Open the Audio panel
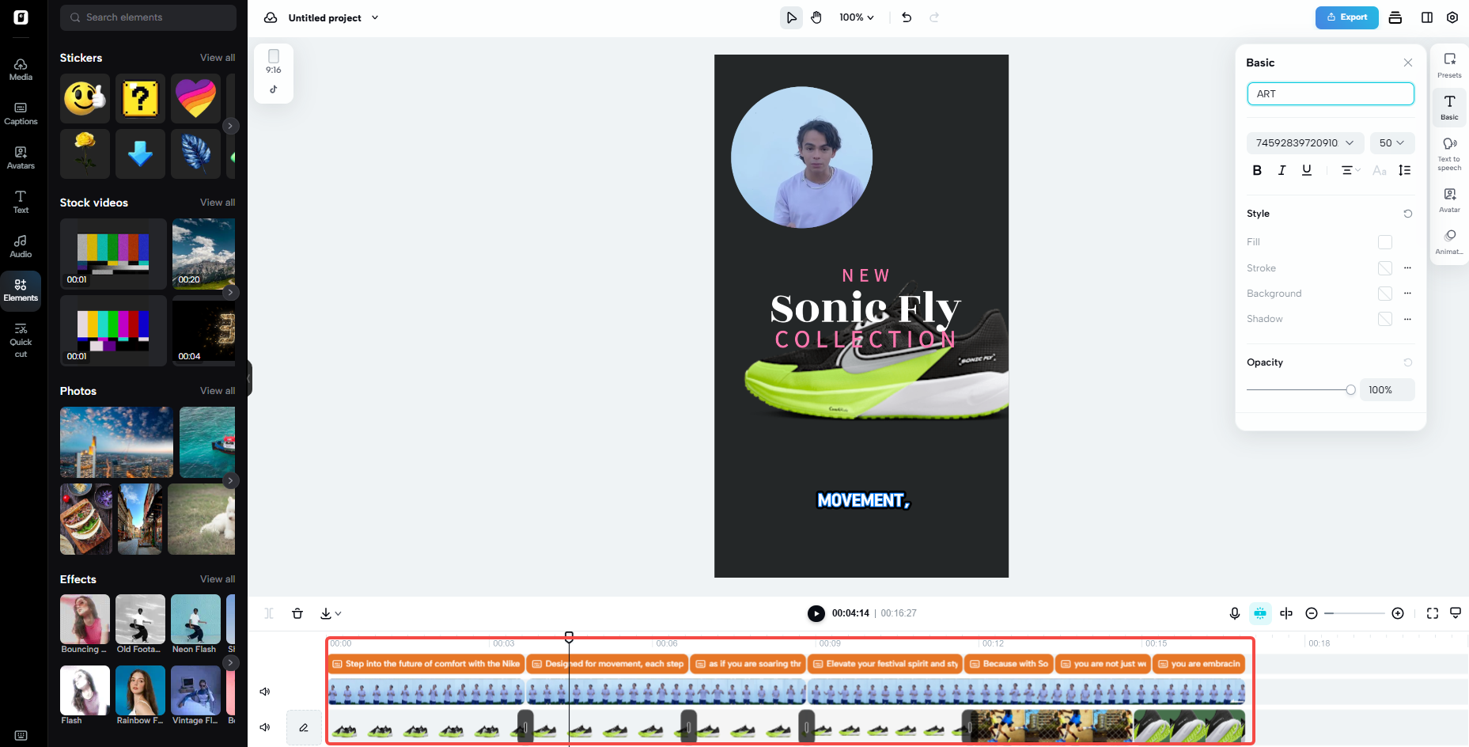The image size is (1469, 747). [x=21, y=245]
